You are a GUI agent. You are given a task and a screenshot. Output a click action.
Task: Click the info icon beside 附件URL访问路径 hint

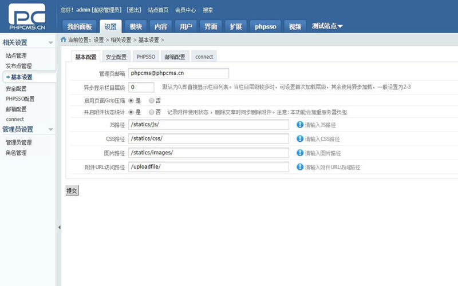coord(299,167)
